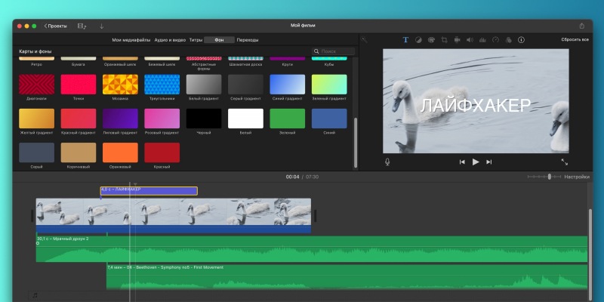604x302 pixels.
Task: Click the search magnifier icon
Action: (x=316, y=51)
